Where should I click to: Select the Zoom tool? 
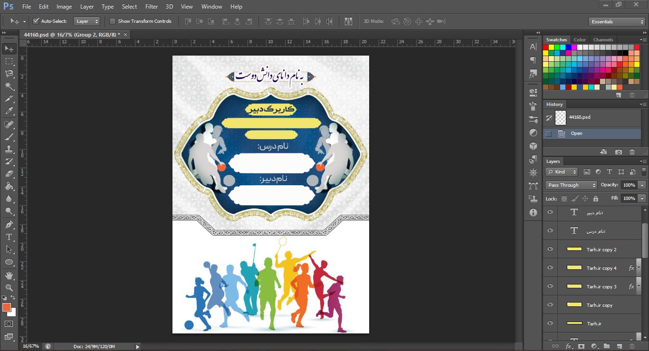9,287
